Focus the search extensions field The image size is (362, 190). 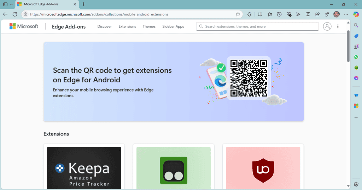pyautogui.click(x=257, y=26)
